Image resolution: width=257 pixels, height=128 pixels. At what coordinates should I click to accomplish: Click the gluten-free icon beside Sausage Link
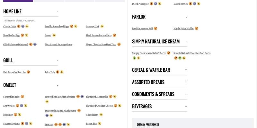click(x=102, y=27)
